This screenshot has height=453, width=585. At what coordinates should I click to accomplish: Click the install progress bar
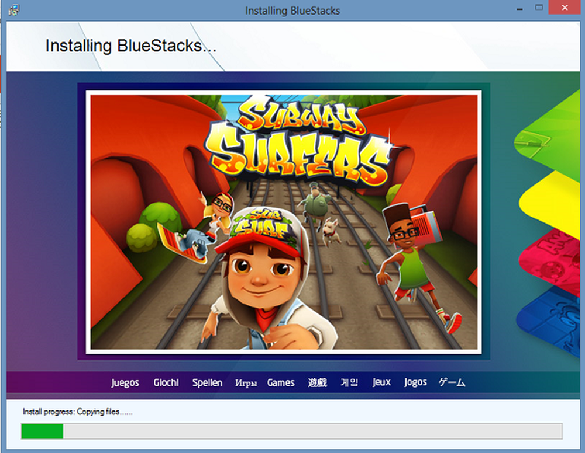292,431
